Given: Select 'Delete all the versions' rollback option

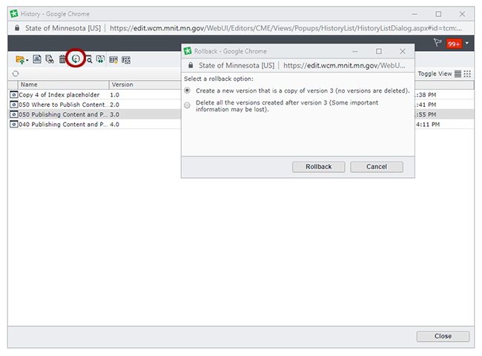Looking at the screenshot, I should (x=188, y=105).
